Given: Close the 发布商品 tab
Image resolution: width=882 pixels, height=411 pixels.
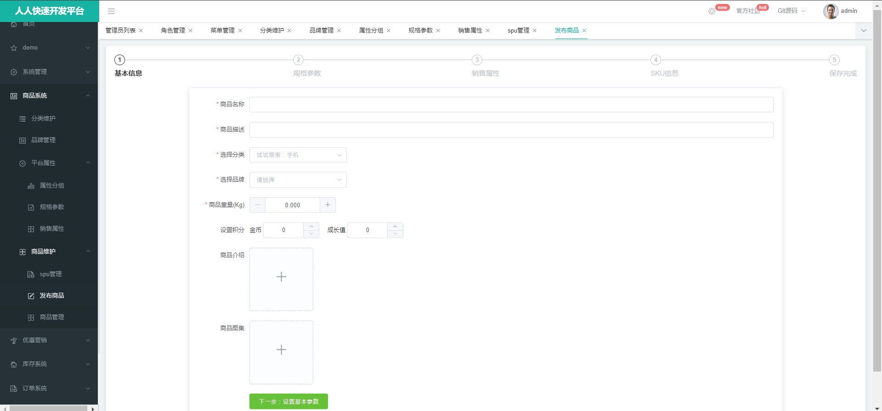Looking at the screenshot, I should point(584,31).
